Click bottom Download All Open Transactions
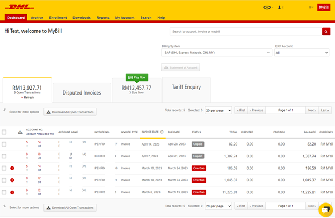Screen dimensions: 335x218 pyautogui.click(x=70, y=208)
